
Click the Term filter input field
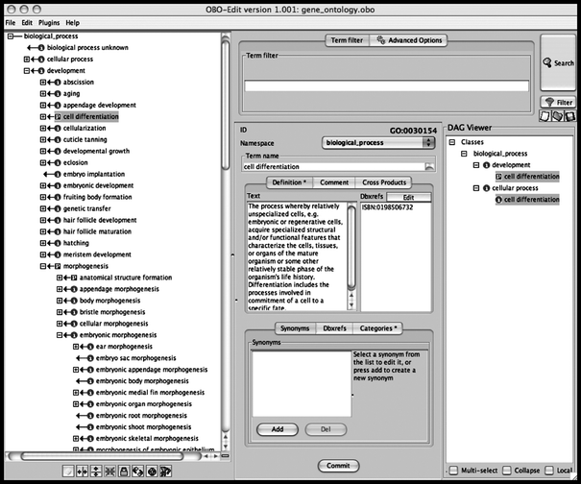pyautogui.click(x=386, y=86)
